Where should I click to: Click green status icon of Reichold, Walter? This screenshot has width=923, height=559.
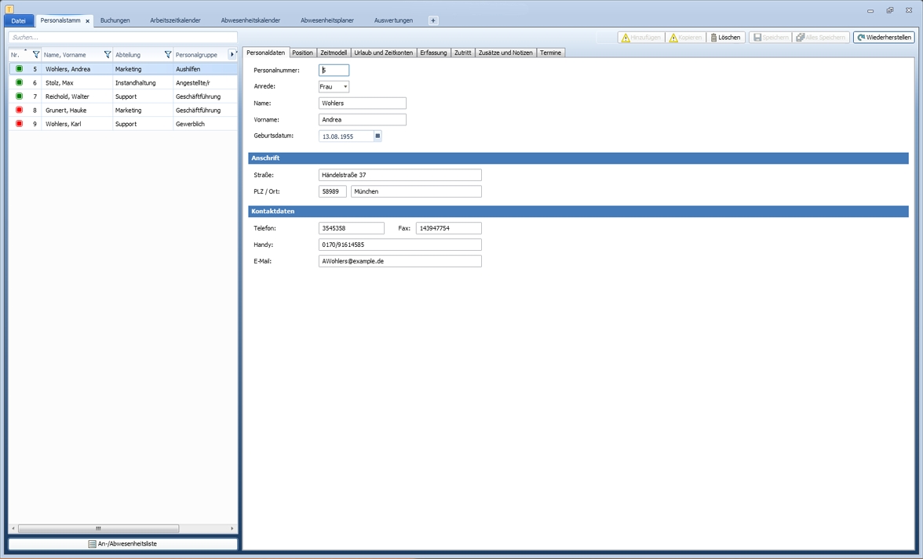(19, 96)
